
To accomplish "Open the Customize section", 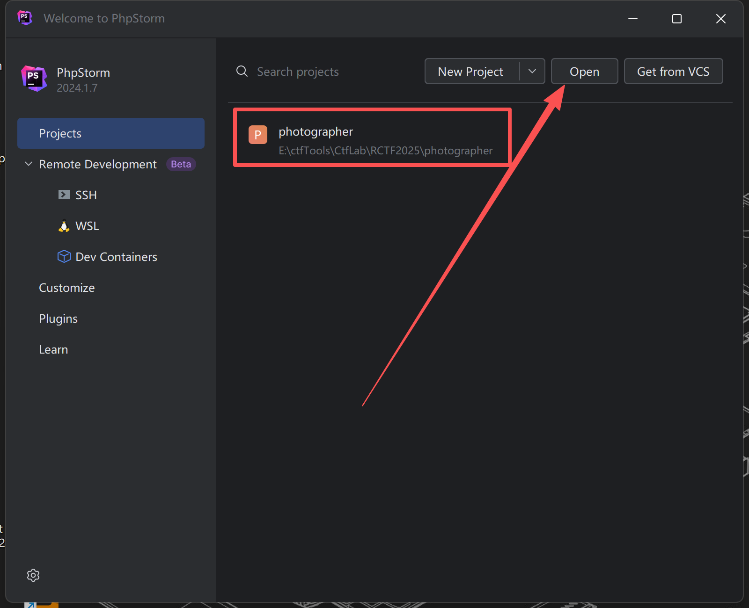I will pos(67,288).
